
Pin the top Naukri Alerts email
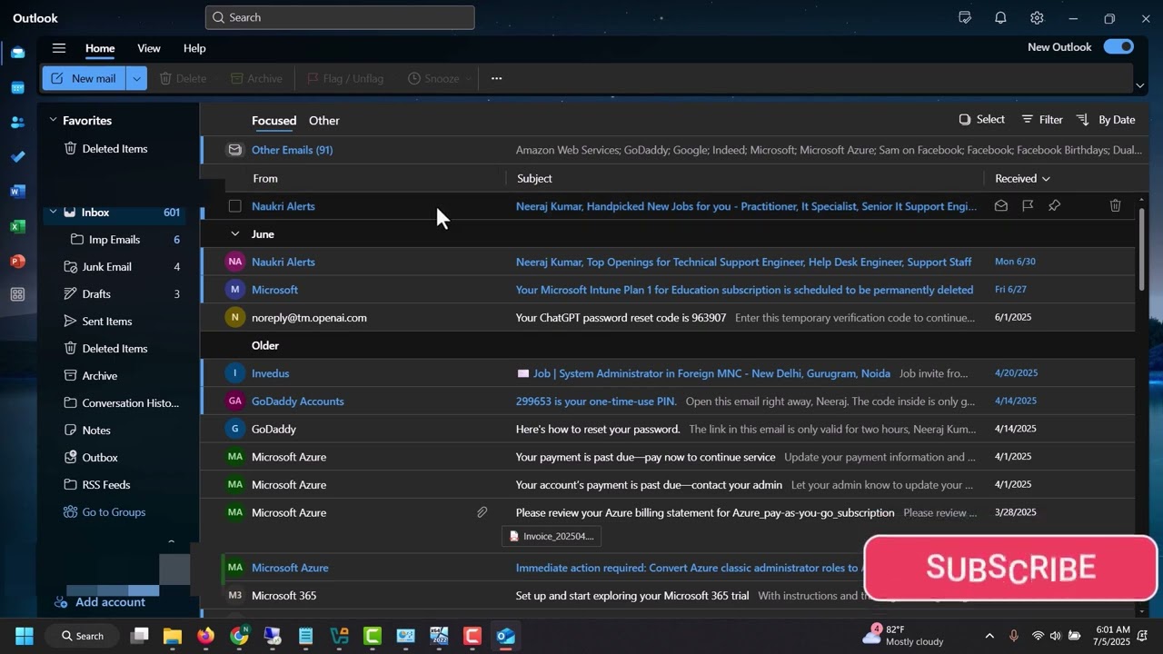click(1054, 206)
